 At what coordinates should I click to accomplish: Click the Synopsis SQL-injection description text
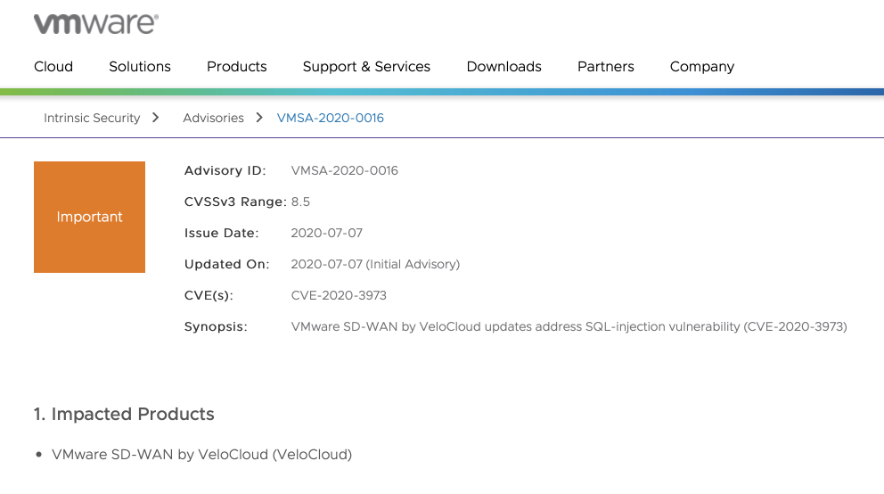[569, 326]
